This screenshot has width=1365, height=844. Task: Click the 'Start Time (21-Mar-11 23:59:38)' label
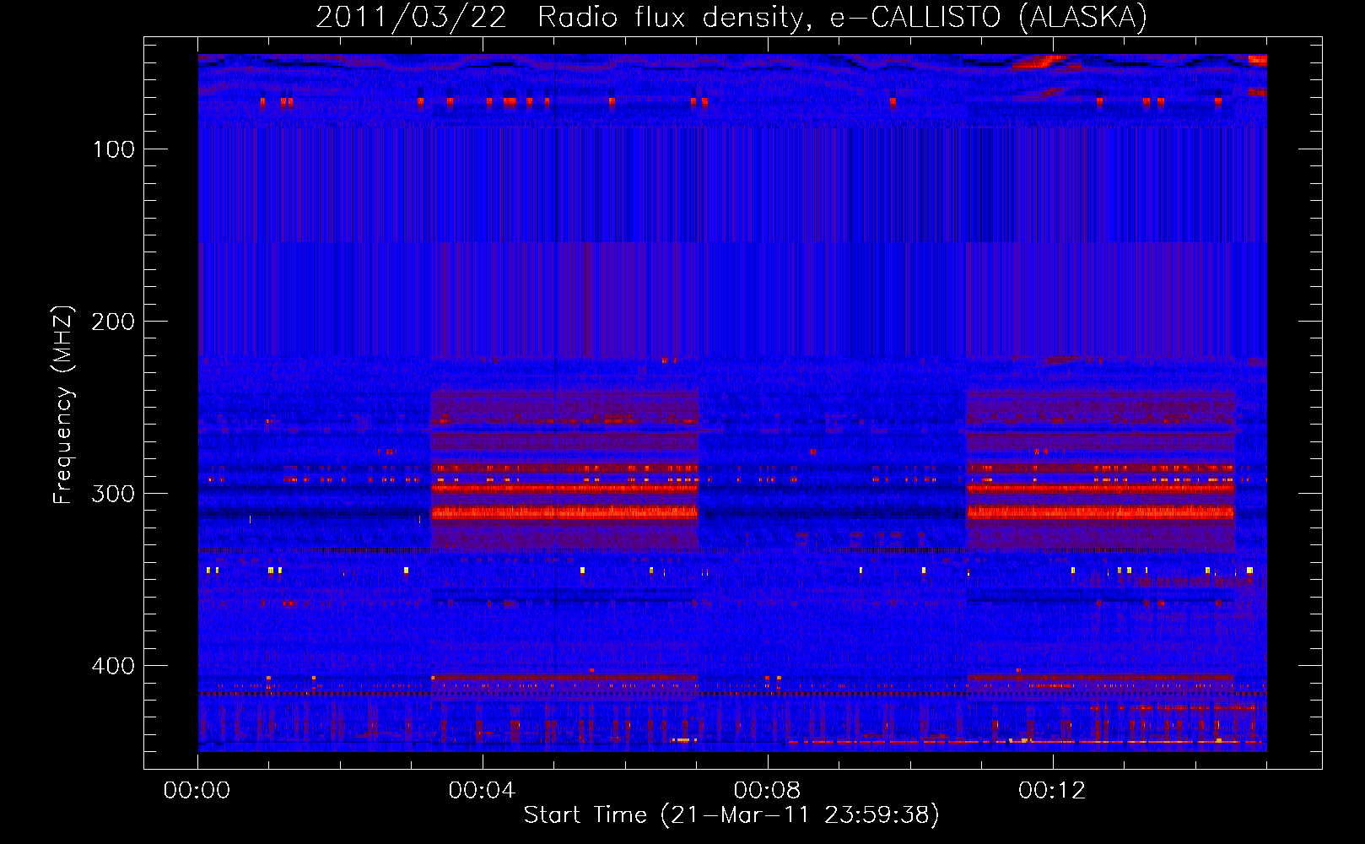pyautogui.click(x=731, y=814)
